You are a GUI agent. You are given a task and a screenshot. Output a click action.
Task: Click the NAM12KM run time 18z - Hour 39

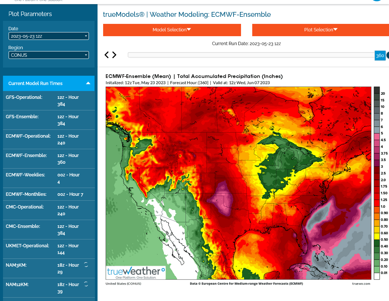(68, 288)
